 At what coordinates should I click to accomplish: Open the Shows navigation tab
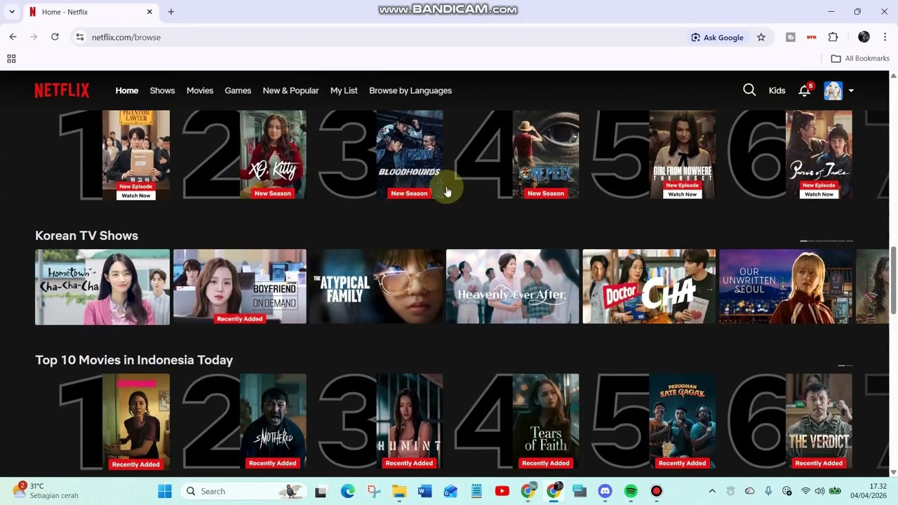click(x=162, y=90)
